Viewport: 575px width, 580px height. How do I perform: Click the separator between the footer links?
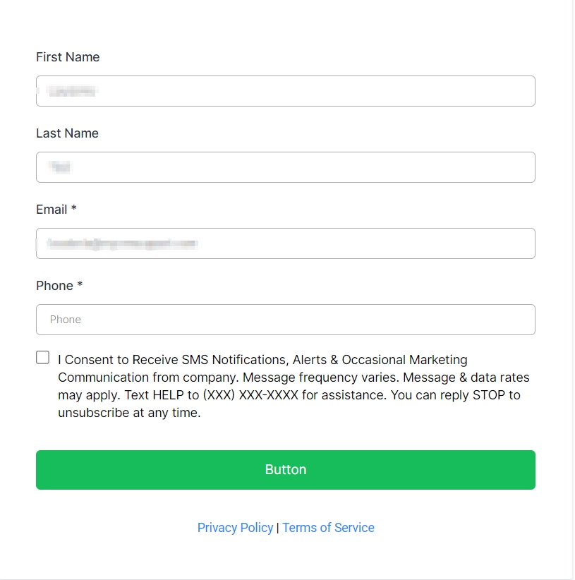[278, 528]
